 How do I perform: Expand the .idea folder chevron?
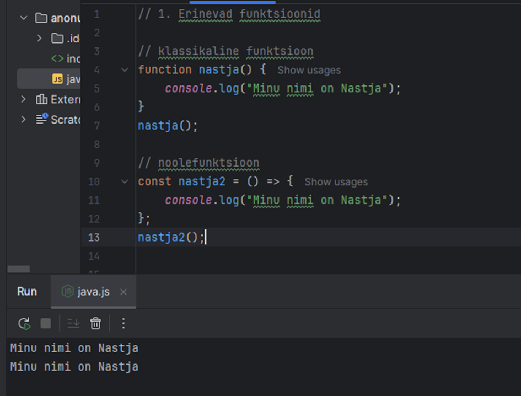(x=39, y=38)
